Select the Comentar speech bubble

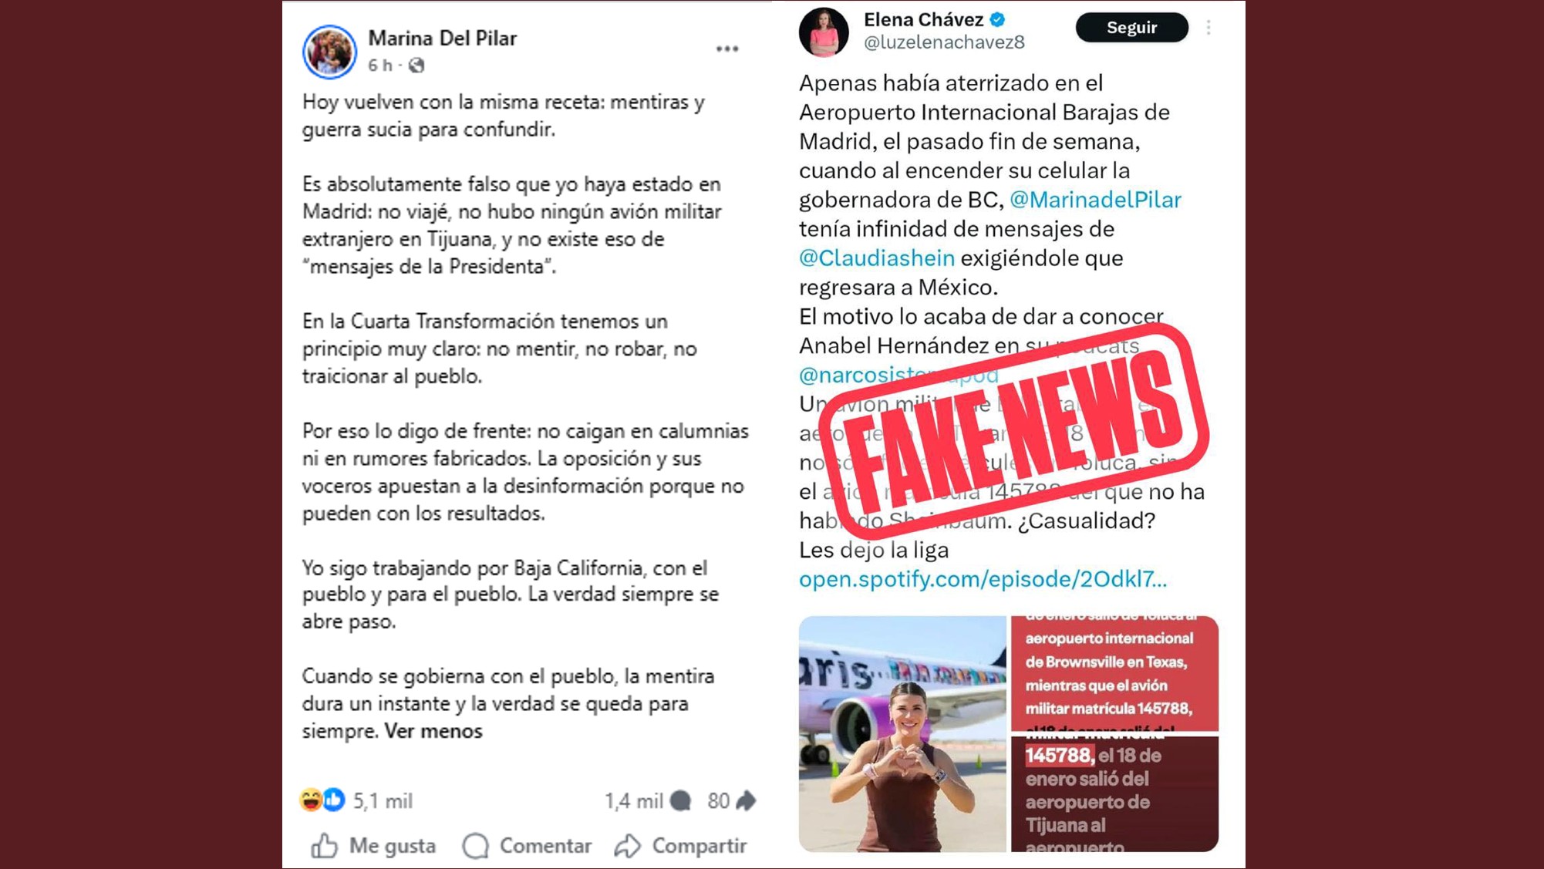pos(476,846)
